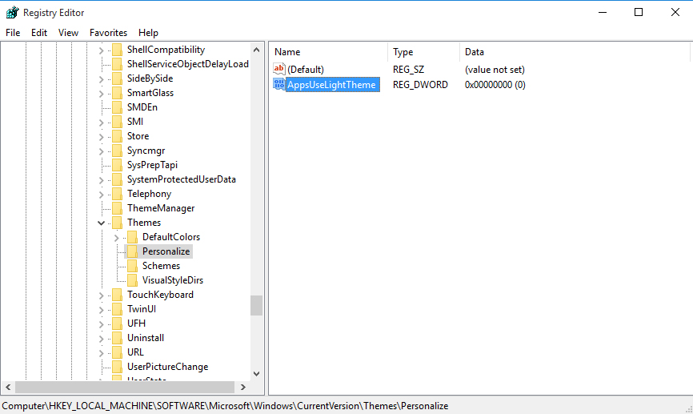Click the Syncmgr folder icon
The width and height of the screenshot is (693, 414).
pyautogui.click(x=117, y=151)
